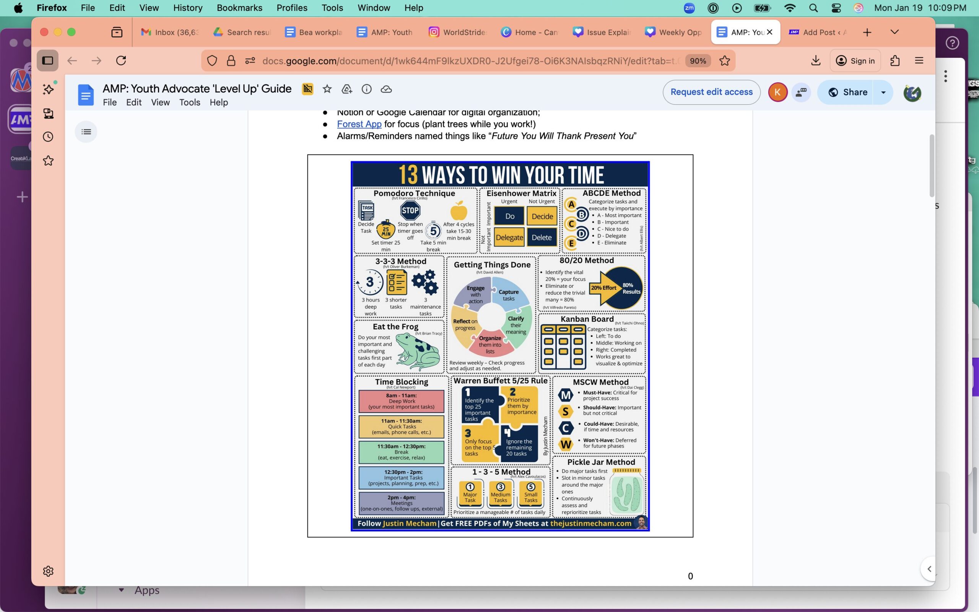This screenshot has height=612, width=979.
Task: Bookmark this page with the star
Action: pos(725,61)
